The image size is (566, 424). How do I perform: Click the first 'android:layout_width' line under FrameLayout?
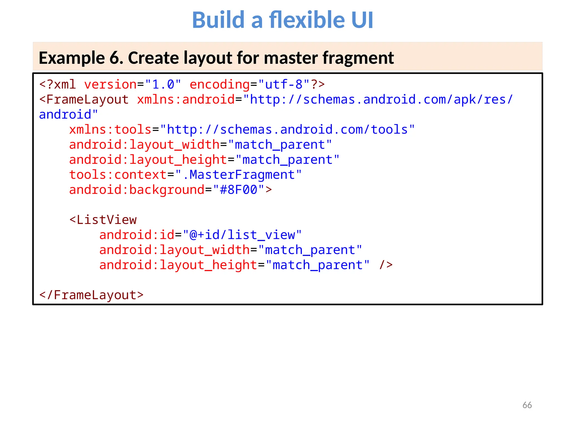coord(200,145)
